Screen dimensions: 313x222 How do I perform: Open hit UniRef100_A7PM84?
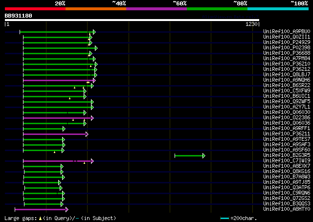pos(287,59)
